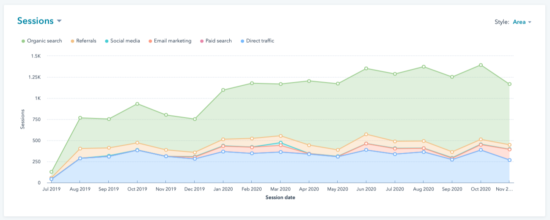Click the 750 y-axis value
Image resolution: width=550 pixels, height=220 pixels.
pyautogui.click(x=36, y=120)
